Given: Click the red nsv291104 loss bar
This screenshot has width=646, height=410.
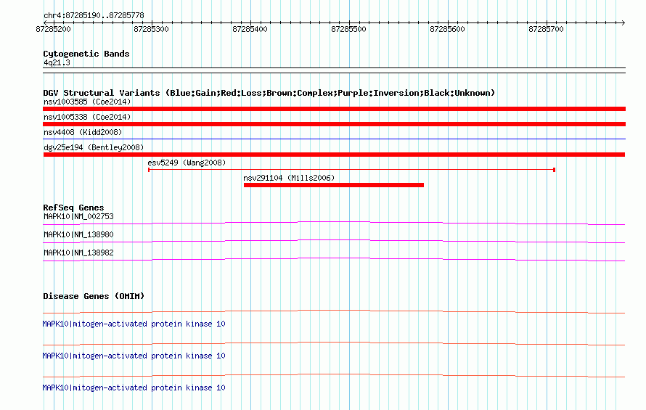Looking at the screenshot, I should tap(334, 185).
